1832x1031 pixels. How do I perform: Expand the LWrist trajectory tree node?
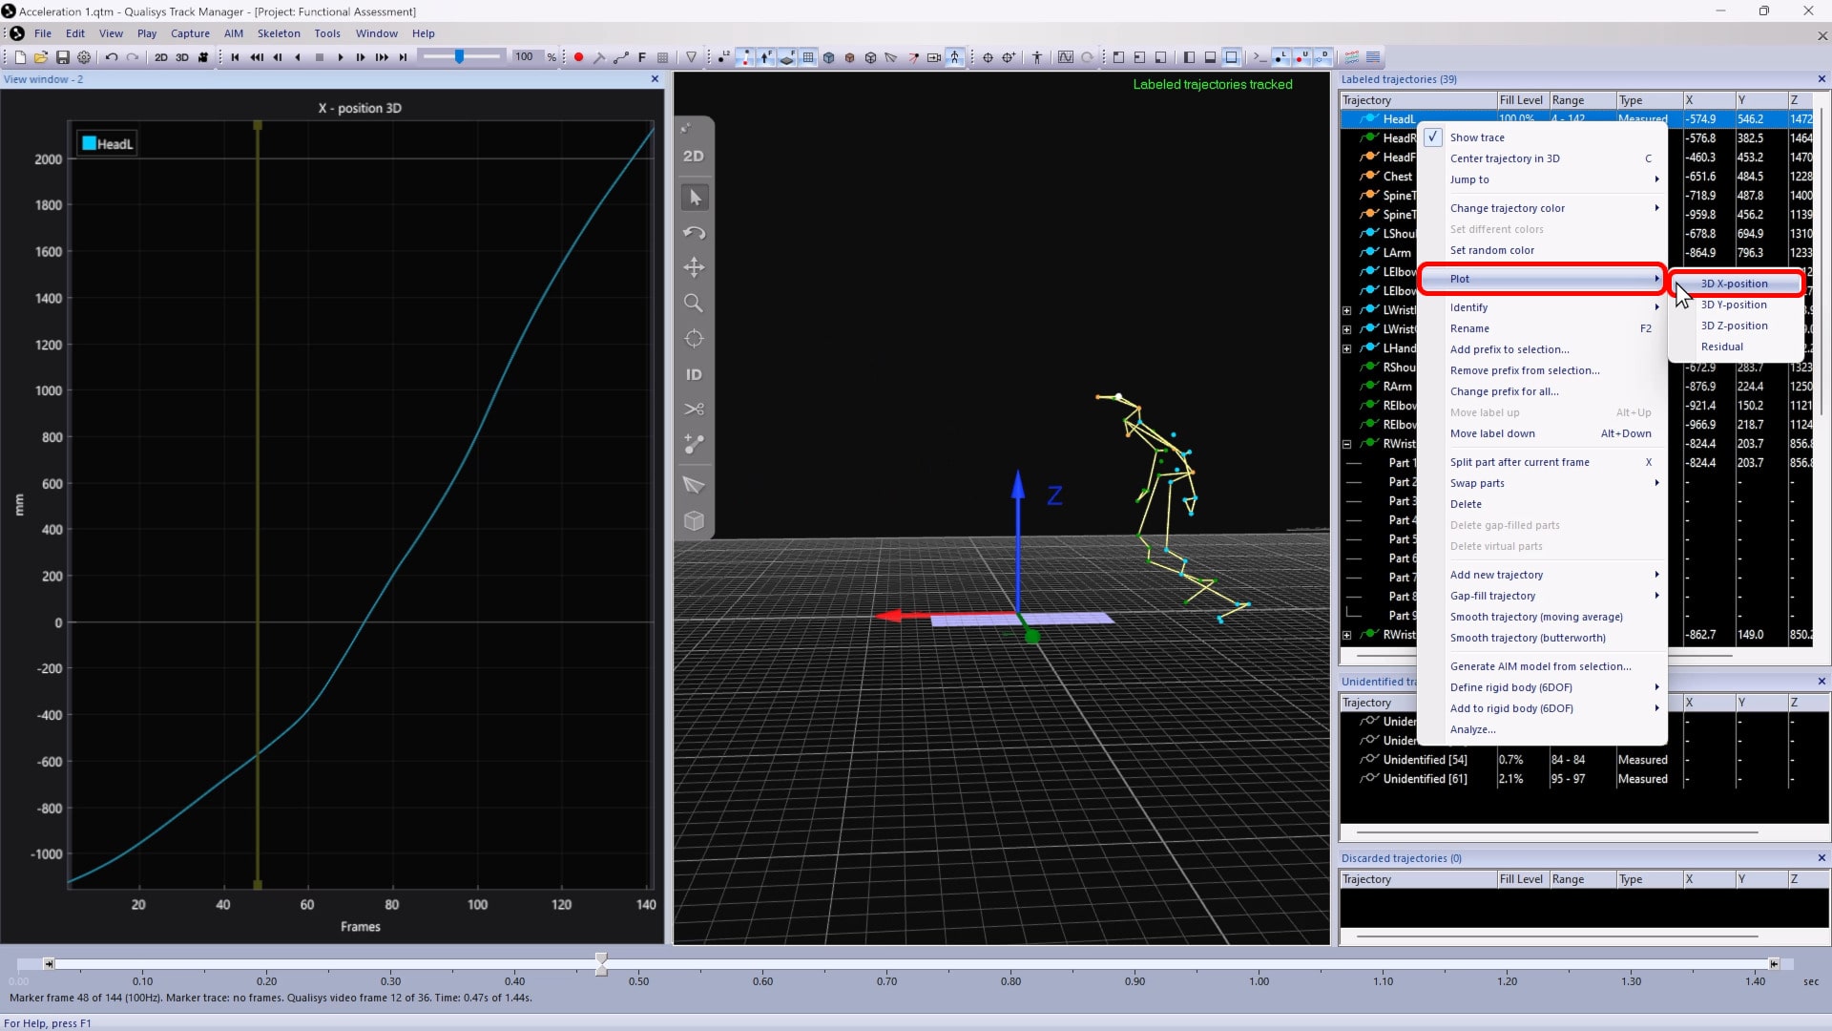point(1346,310)
